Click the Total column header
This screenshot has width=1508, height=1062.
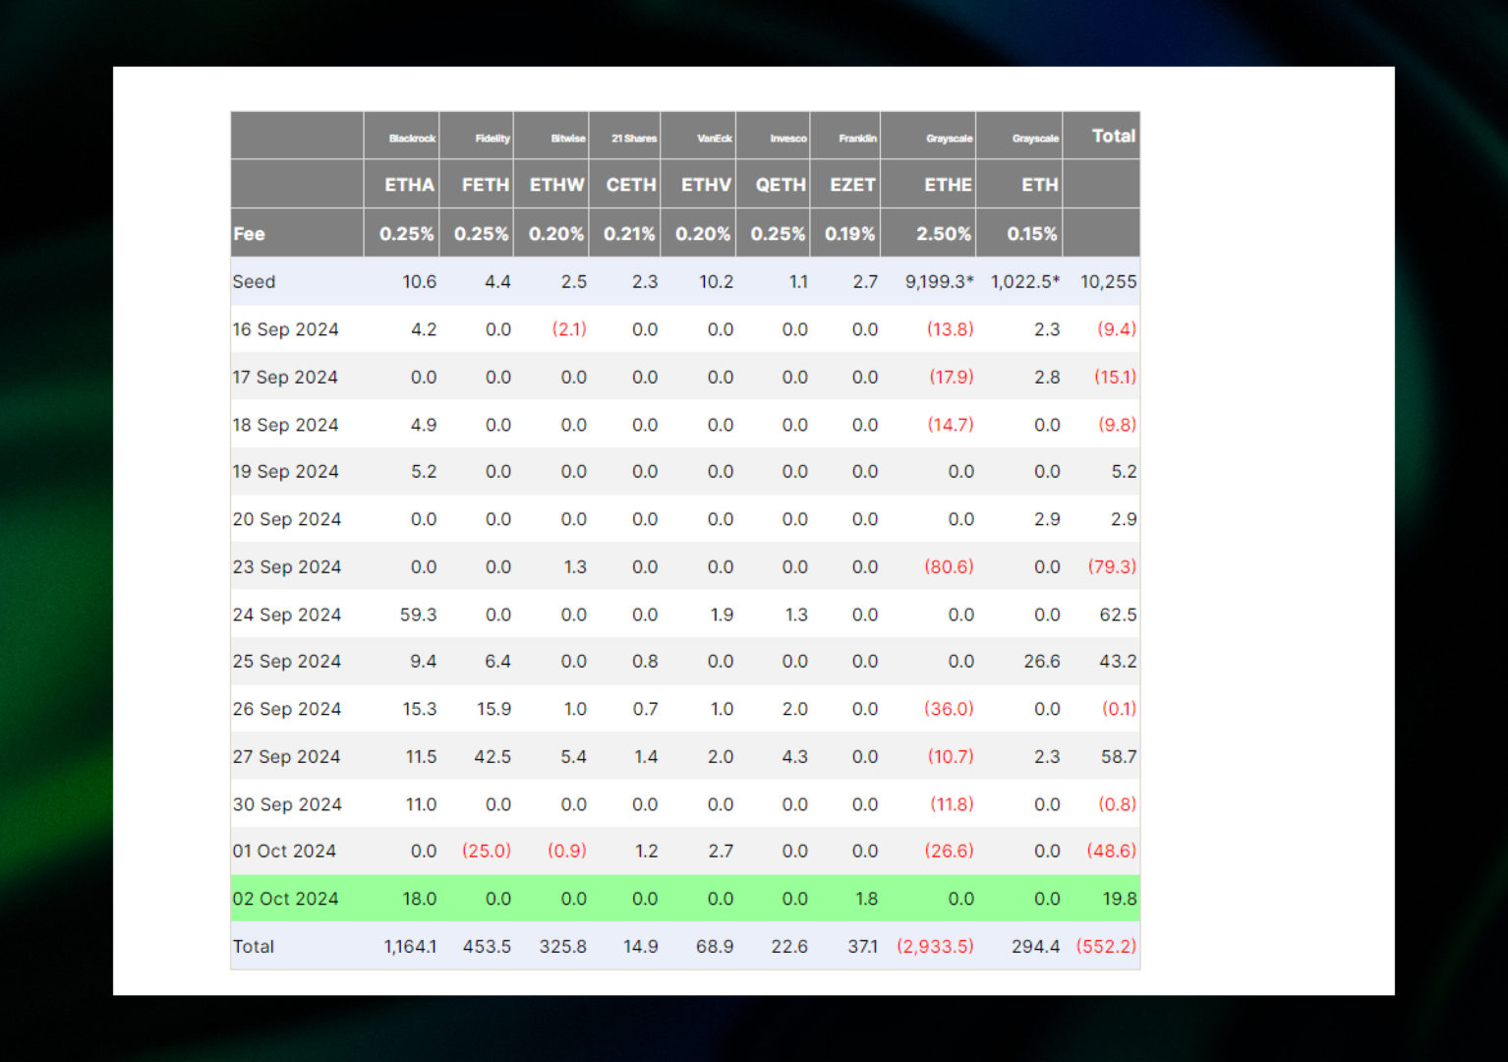point(1113,137)
